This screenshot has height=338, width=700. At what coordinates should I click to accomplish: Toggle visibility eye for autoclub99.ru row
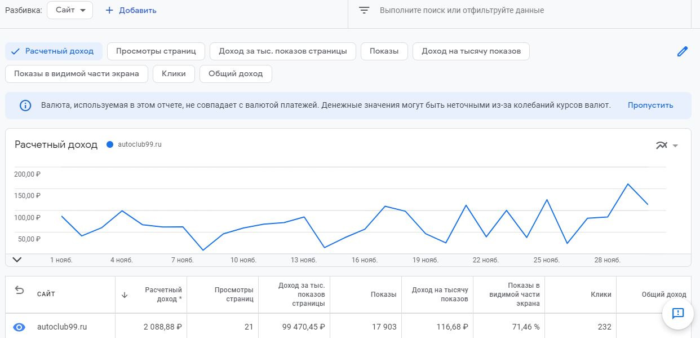(x=20, y=327)
